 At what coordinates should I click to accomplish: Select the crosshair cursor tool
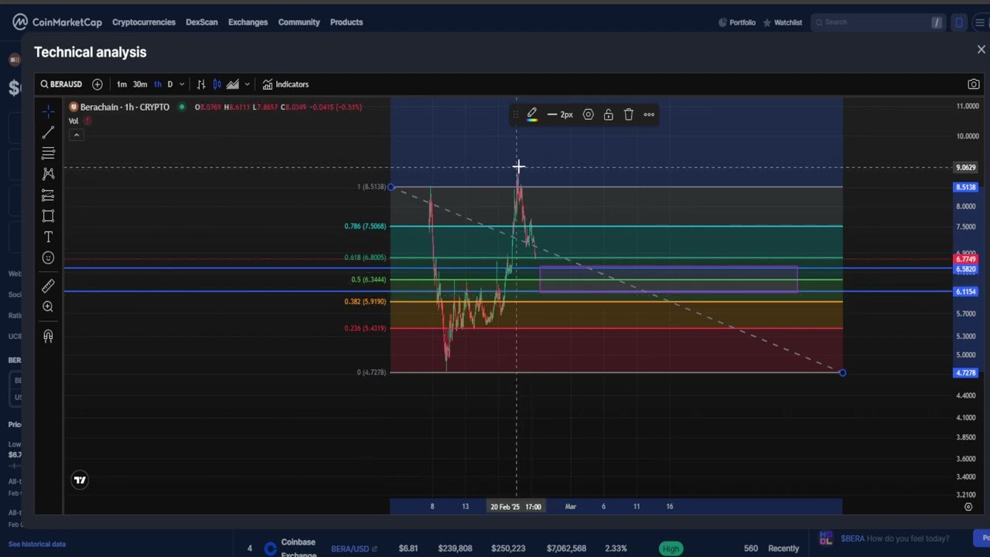point(48,111)
